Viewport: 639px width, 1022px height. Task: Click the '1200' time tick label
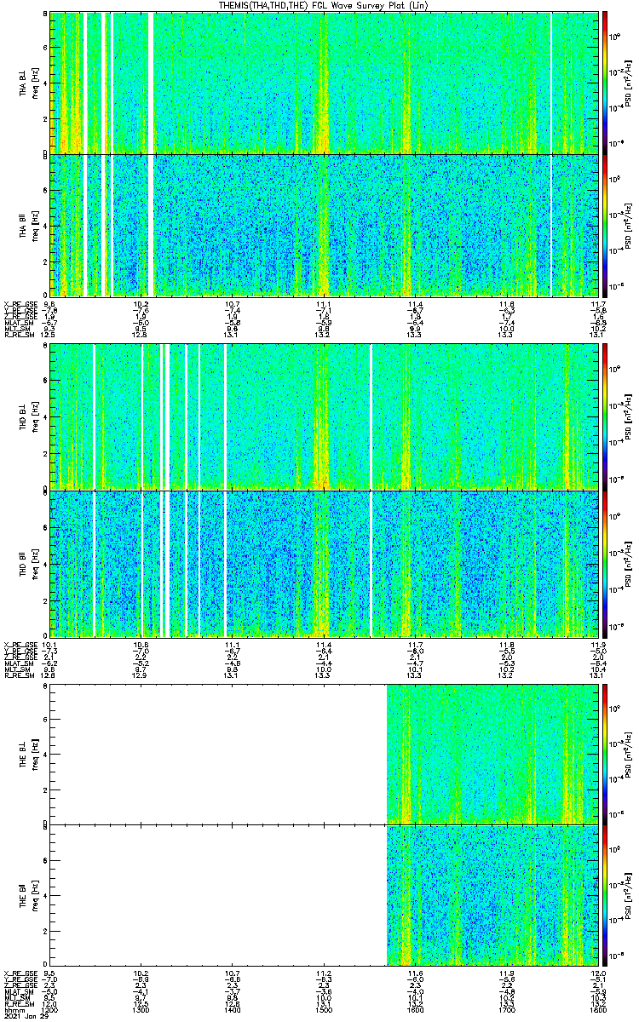click(x=50, y=1009)
